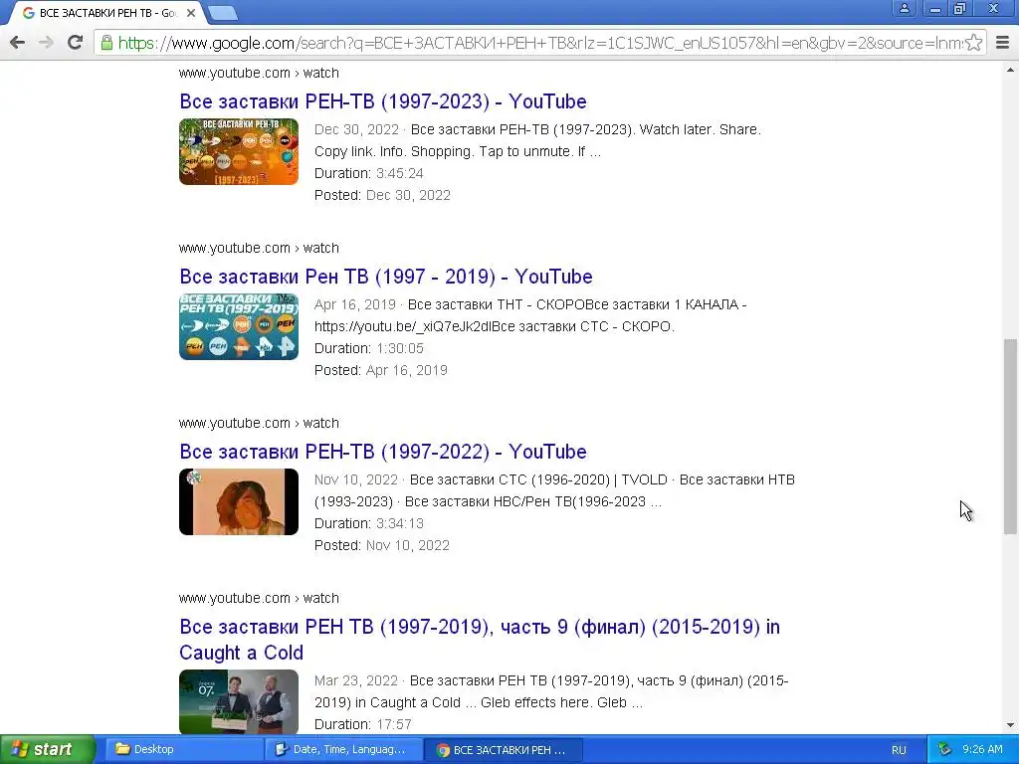Click the two men Caught a Cold thumbnail
The image size is (1019, 764).
click(239, 701)
